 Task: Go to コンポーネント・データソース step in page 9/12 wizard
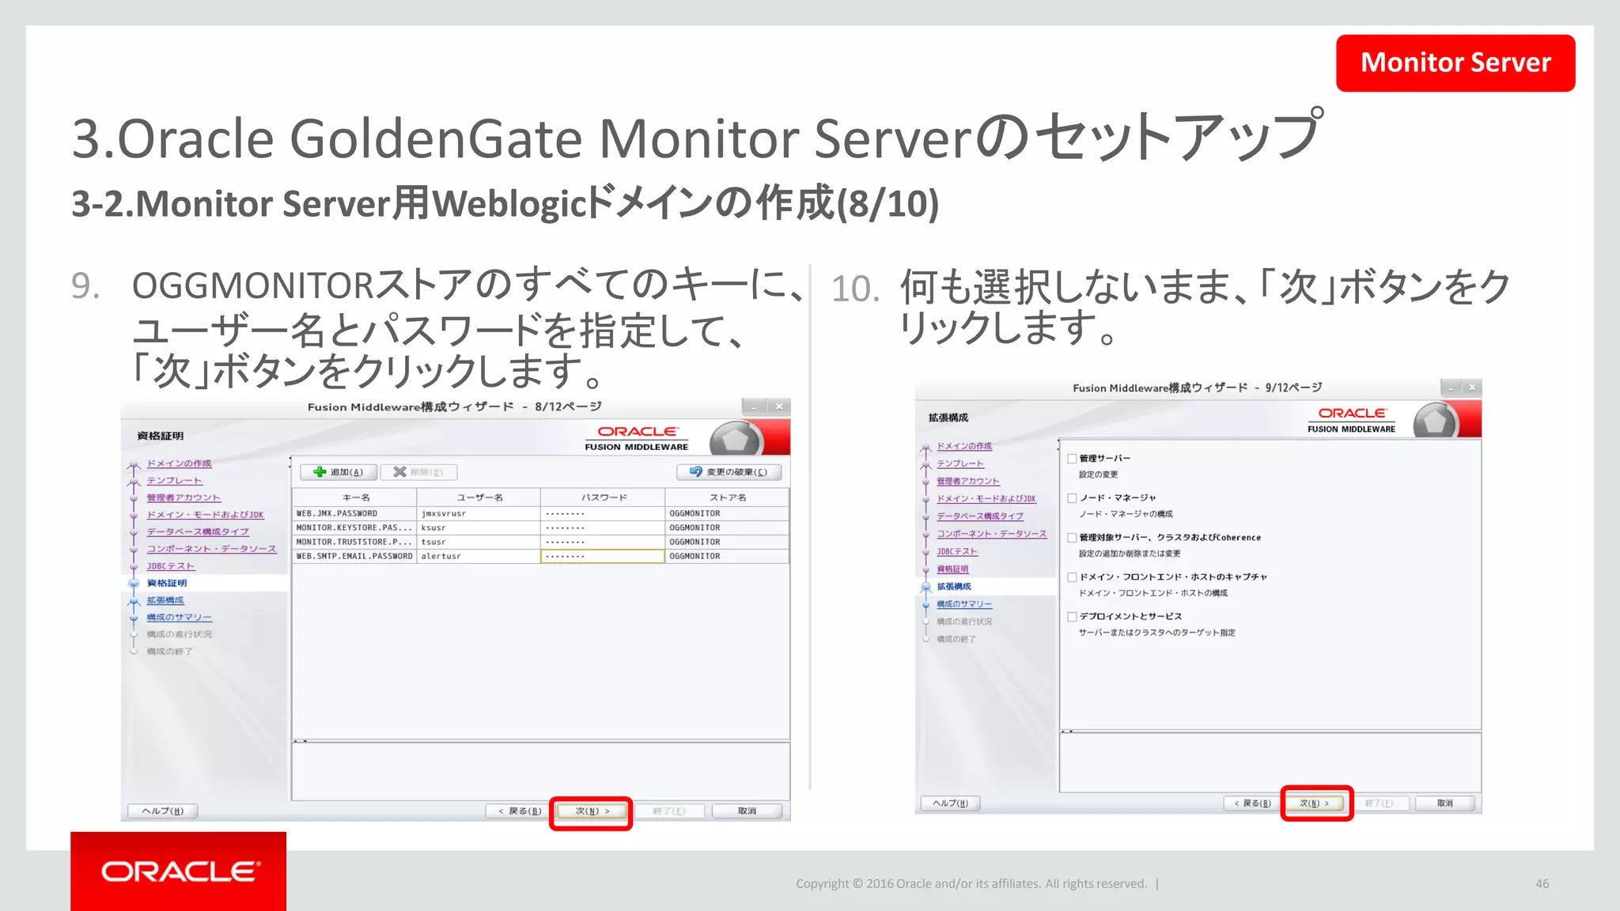[992, 534]
